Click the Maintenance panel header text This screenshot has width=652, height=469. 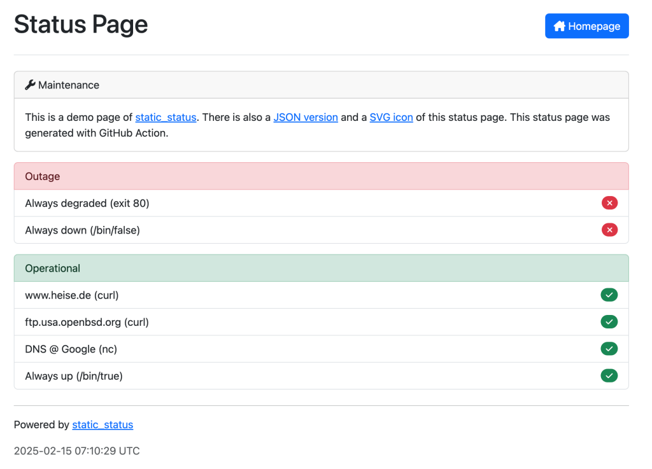[69, 85]
